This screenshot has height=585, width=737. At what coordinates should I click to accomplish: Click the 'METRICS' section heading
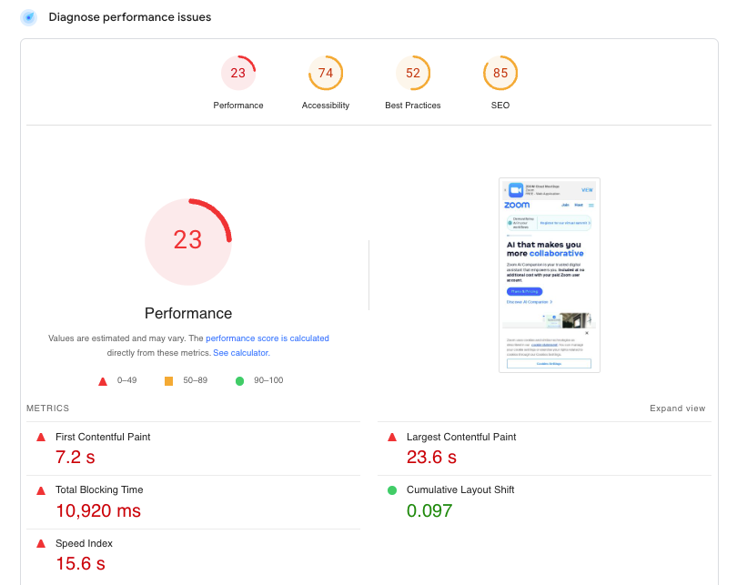[x=48, y=408]
